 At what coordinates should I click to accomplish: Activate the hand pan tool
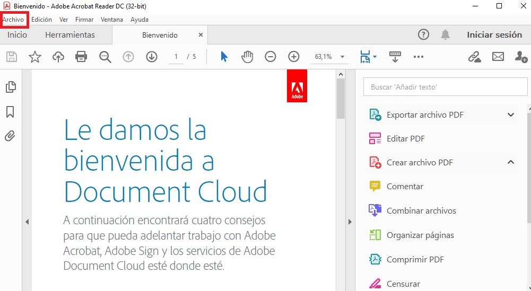click(247, 57)
